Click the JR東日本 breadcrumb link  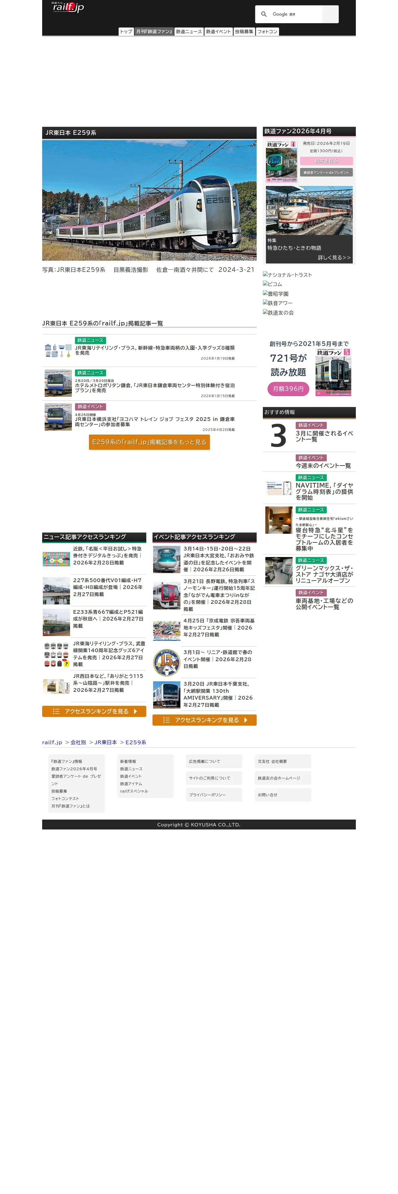106,743
